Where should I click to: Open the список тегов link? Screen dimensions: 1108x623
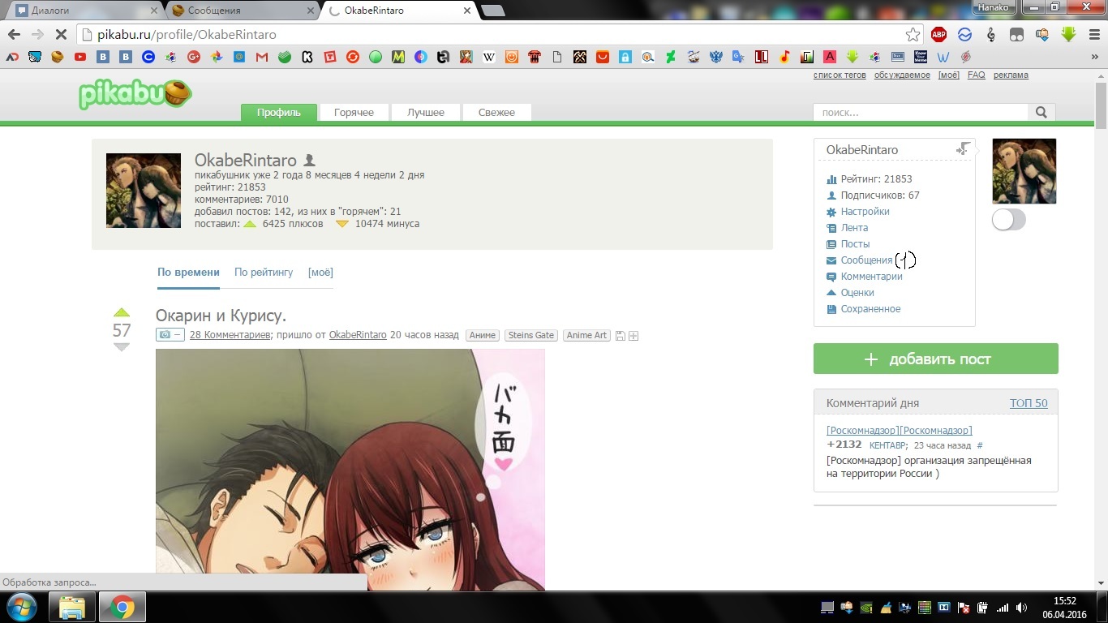click(840, 75)
